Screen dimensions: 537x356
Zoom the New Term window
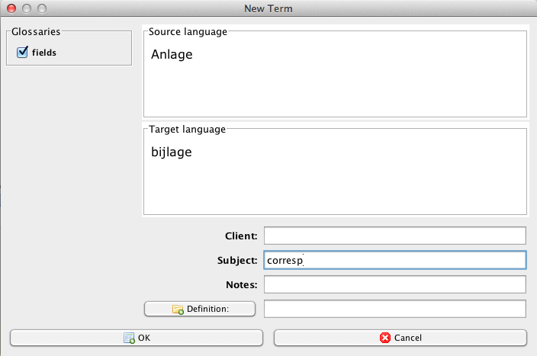point(41,8)
